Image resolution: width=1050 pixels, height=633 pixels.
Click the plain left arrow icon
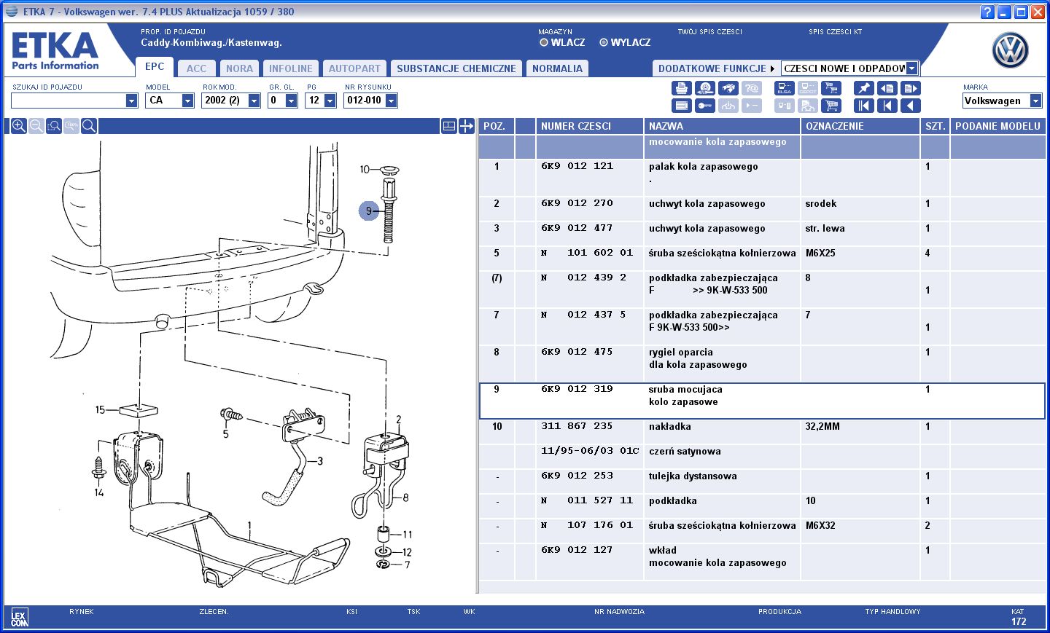click(911, 106)
